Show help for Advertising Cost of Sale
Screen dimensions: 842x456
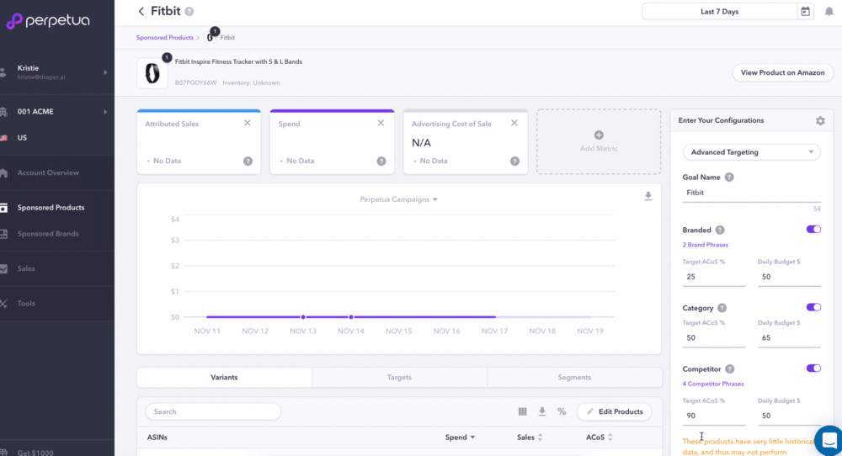tap(514, 161)
